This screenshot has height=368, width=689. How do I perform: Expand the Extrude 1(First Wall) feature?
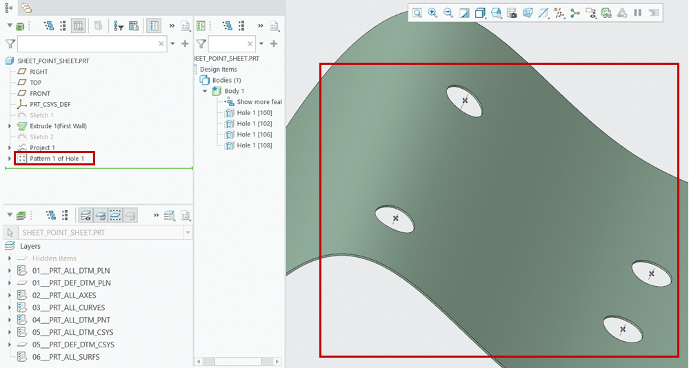tap(10, 126)
